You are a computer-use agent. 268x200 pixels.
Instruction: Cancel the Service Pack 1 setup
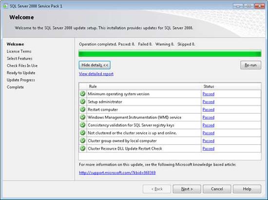[x=217, y=189]
